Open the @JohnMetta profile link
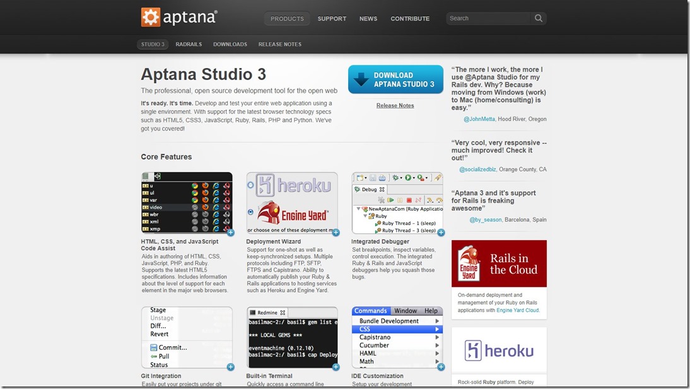 pyautogui.click(x=479, y=119)
